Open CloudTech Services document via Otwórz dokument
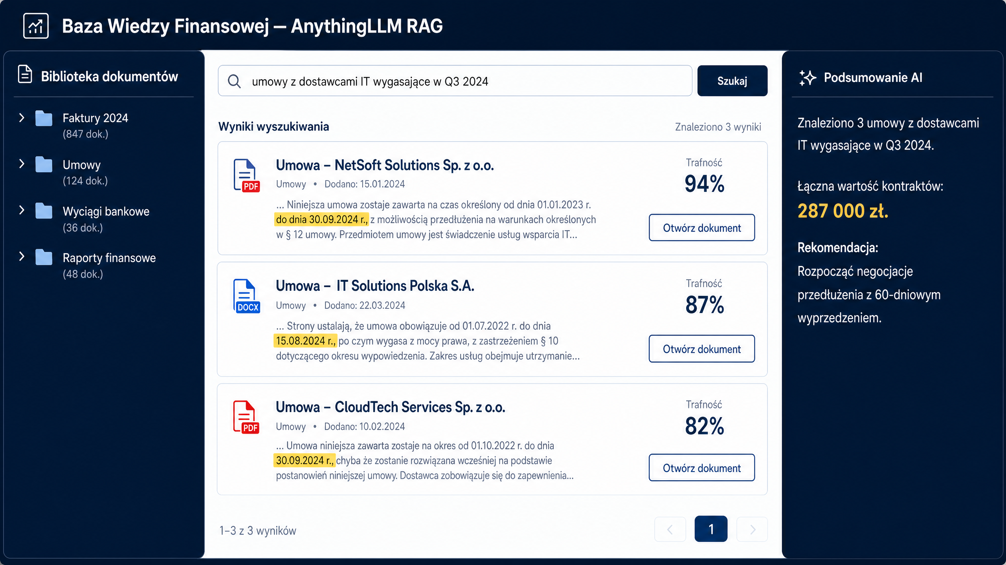The width and height of the screenshot is (1006, 565). pyautogui.click(x=701, y=468)
